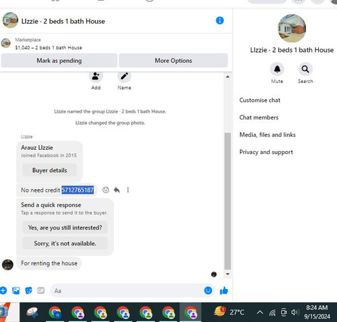Open Chrome with the tan profile badge
The height and width of the screenshot is (322, 337).
click(100, 313)
